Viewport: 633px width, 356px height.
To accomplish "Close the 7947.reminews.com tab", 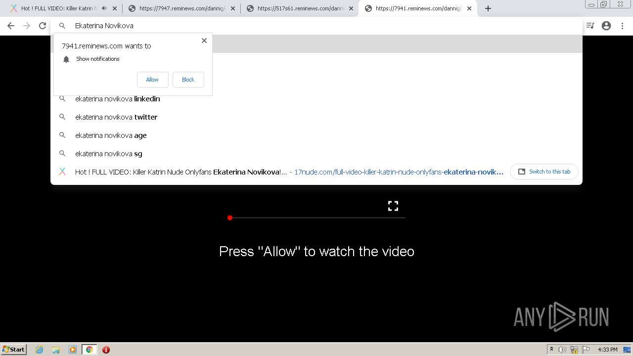I will 233,8.
